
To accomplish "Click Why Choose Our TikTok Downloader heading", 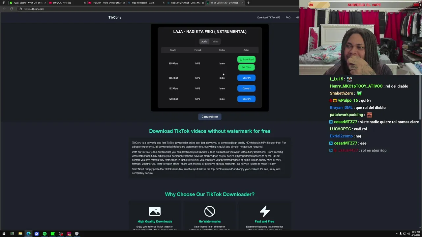I will [210, 194].
